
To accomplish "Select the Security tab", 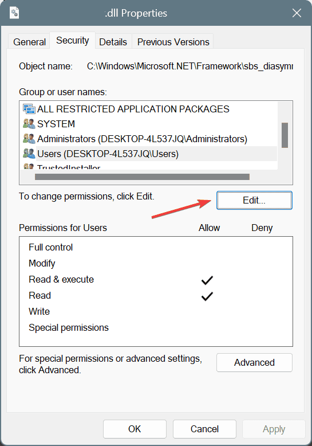I will click(73, 40).
